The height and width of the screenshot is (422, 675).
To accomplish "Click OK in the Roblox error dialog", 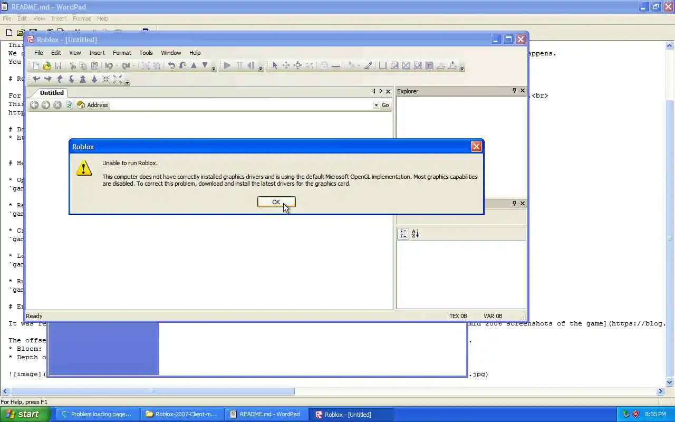I will tap(276, 202).
